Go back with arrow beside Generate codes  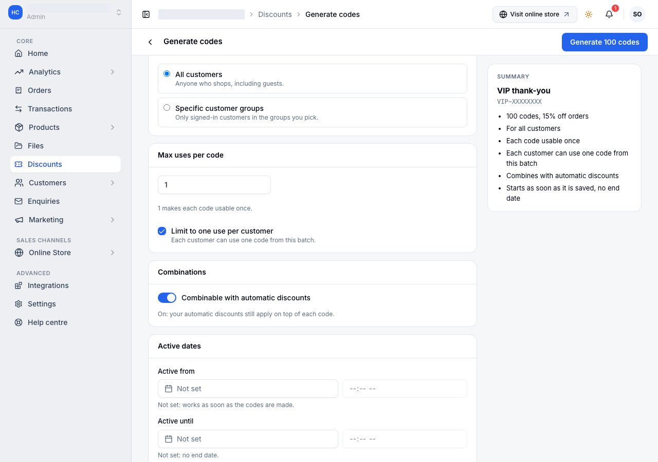[150, 42]
